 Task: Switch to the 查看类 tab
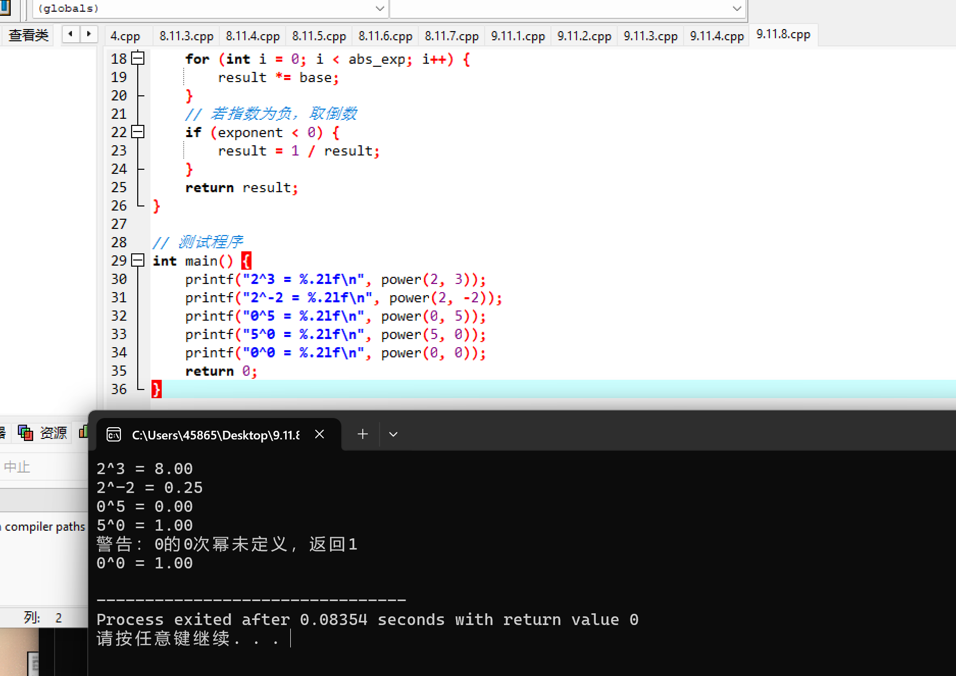click(x=29, y=35)
